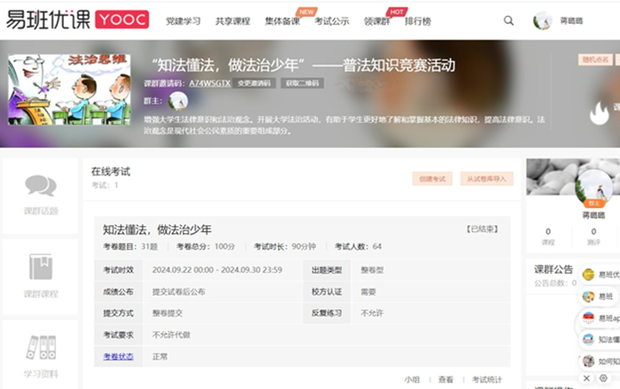Open floating panel settings gear icon

point(603,378)
